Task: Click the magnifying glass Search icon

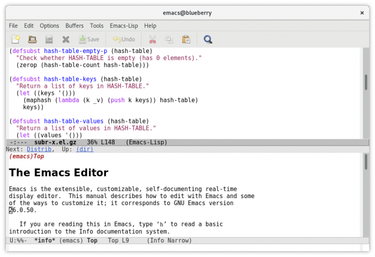Action: click(x=208, y=39)
